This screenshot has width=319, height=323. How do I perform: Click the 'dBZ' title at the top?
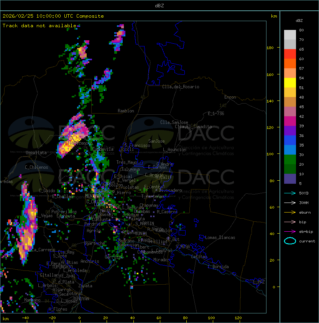[x=159, y=6]
